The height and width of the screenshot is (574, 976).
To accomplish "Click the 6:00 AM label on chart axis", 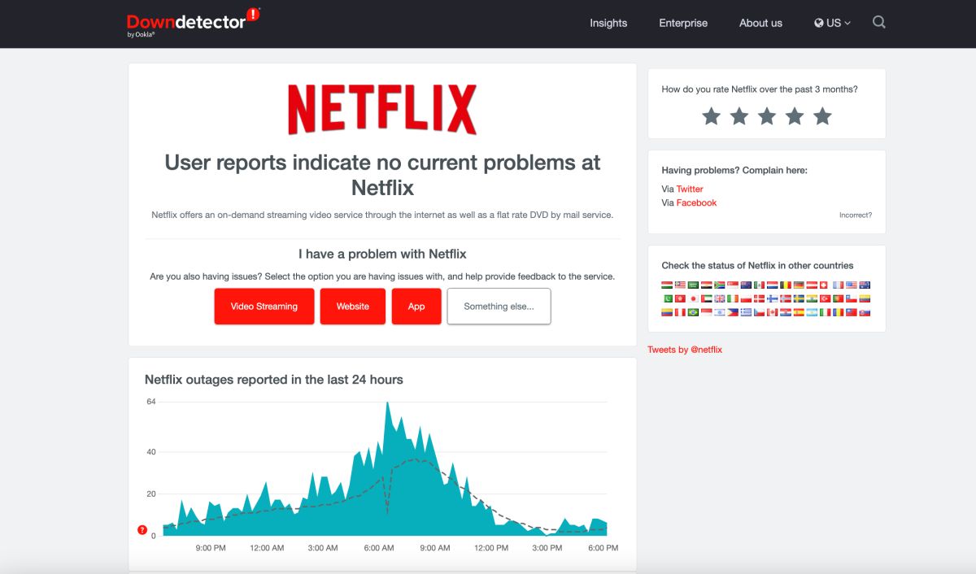I will pos(379,548).
